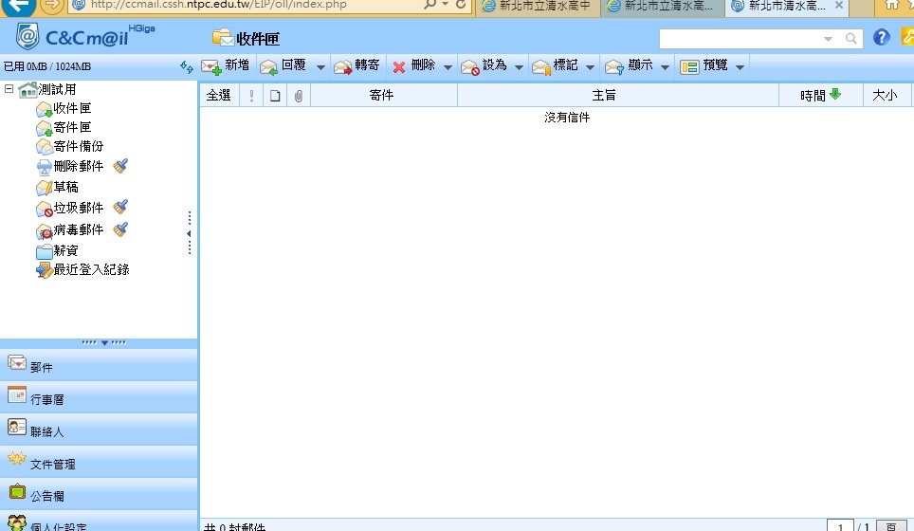914x531 pixels.
Task: Collapse the left sidebar with splitter arrow
Action: pyautogui.click(x=189, y=233)
